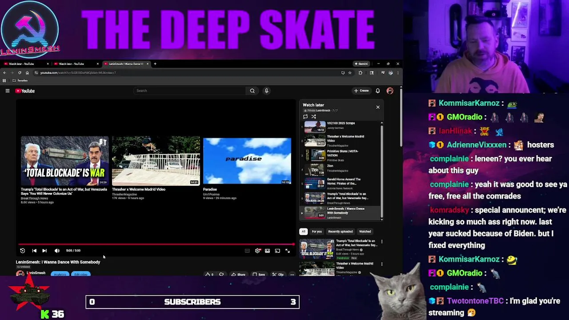
Task: Play Zion playlist item
Action: tap(340, 170)
